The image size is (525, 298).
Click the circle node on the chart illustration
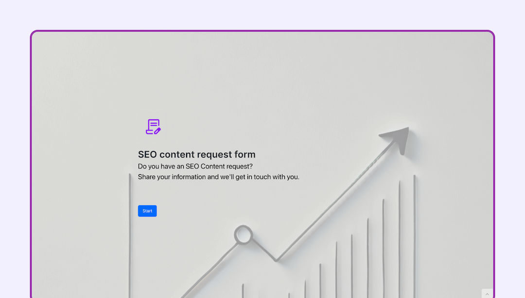(243, 234)
